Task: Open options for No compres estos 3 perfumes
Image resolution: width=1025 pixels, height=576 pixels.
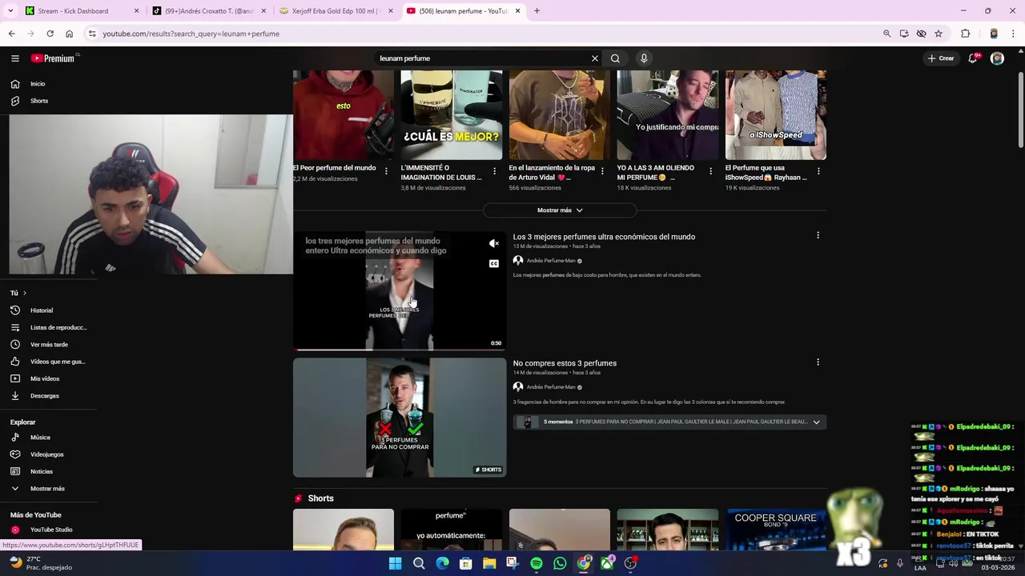Action: point(818,362)
